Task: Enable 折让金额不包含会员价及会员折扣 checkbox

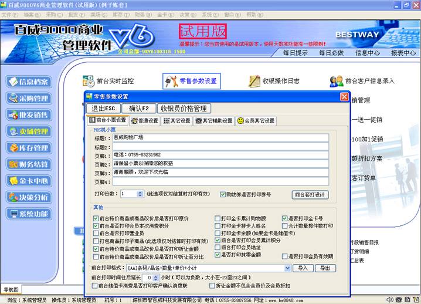Action: pyautogui.click(x=212, y=285)
